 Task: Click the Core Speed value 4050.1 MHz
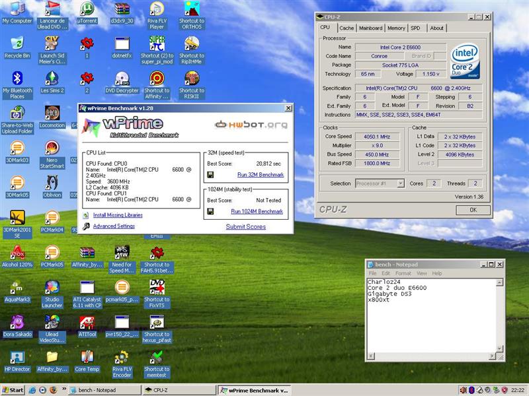(x=377, y=137)
